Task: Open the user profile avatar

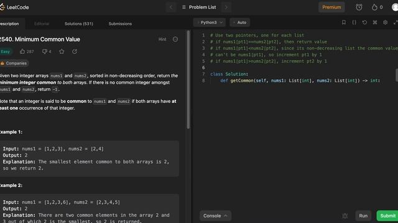Action: click(x=395, y=7)
